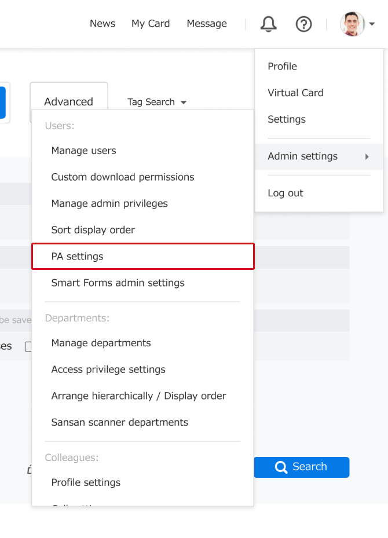Open Message in top navigation
This screenshot has height=538, width=388.
[207, 23]
